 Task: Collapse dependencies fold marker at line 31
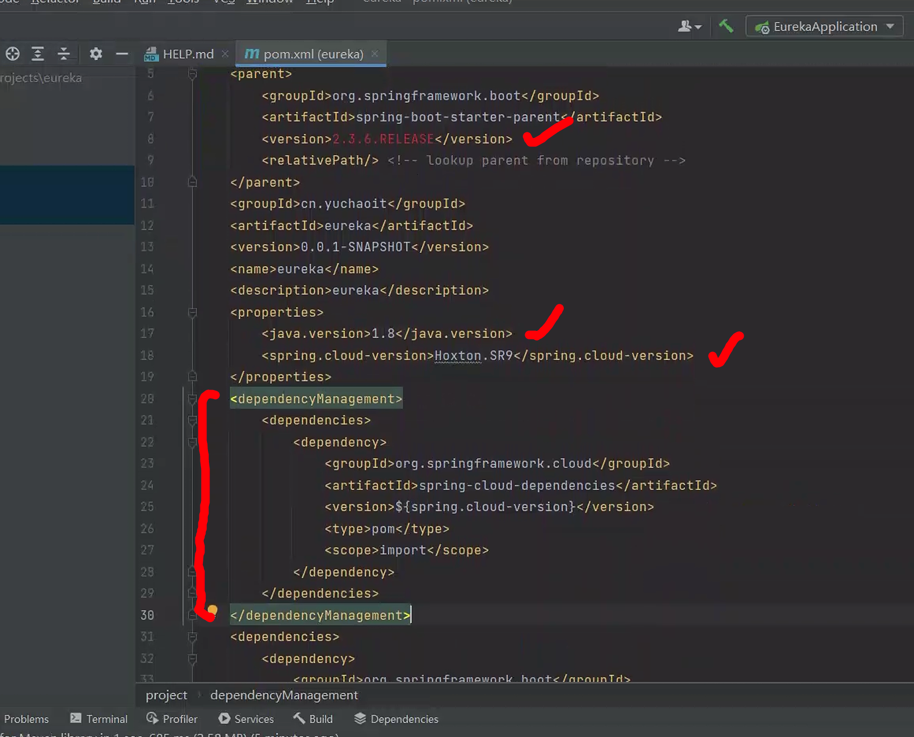pyautogui.click(x=192, y=637)
